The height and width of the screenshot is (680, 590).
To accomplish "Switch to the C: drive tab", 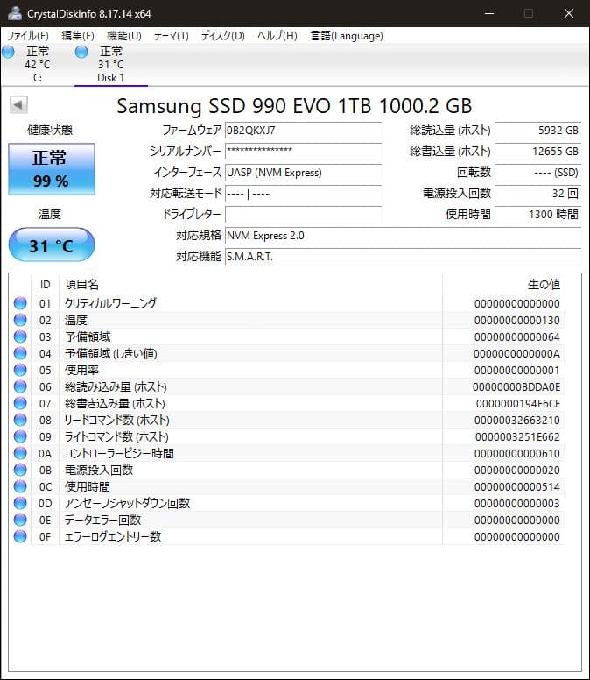I will point(38,64).
